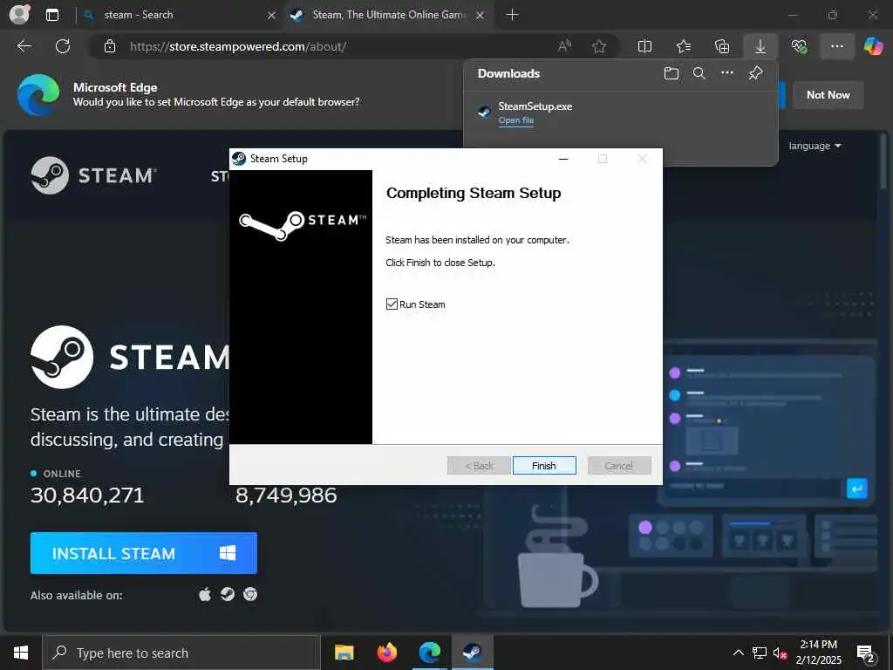Open the Favorites list icon
The image size is (893, 670).
click(684, 46)
